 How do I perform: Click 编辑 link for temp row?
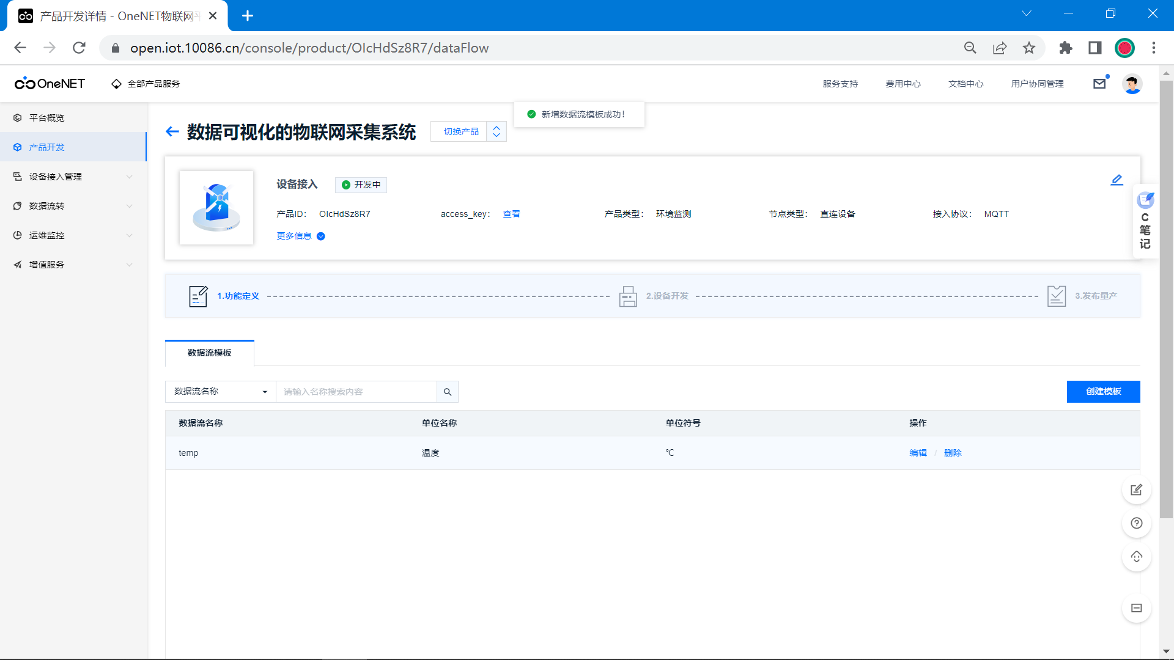coord(918,453)
